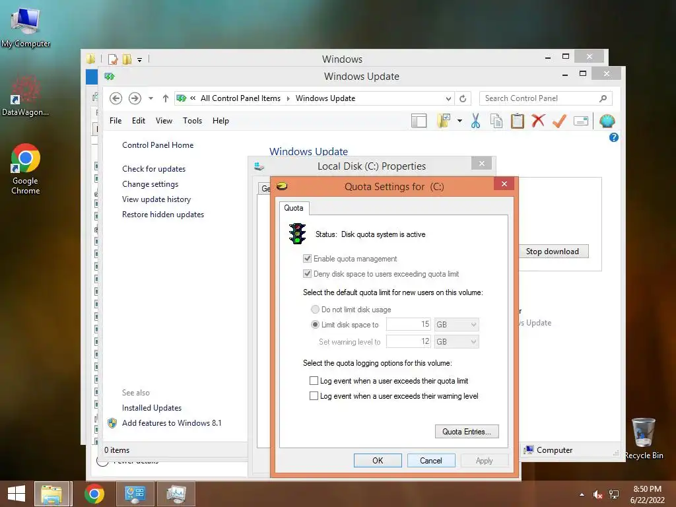Image resolution: width=676 pixels, height=507 pixels.
Task: Click the Classic Shell seashell icon
Action: 607,121
